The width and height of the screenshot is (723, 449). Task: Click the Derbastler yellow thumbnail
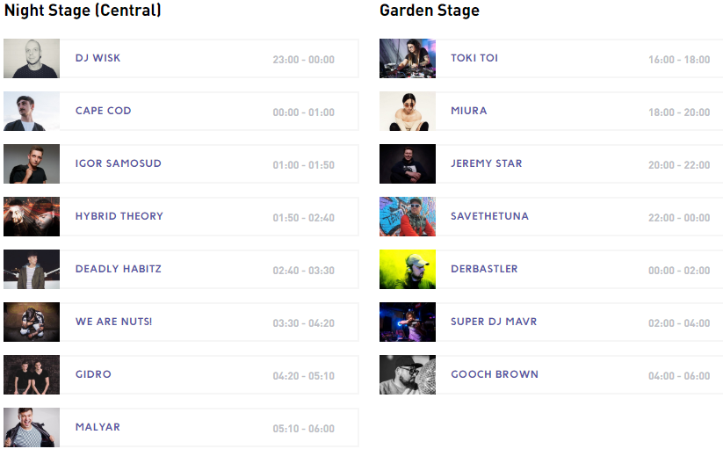408,270
